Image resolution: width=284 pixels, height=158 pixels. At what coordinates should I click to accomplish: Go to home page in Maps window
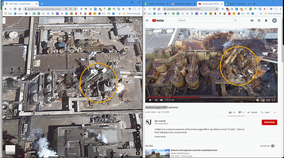[20, 9]
